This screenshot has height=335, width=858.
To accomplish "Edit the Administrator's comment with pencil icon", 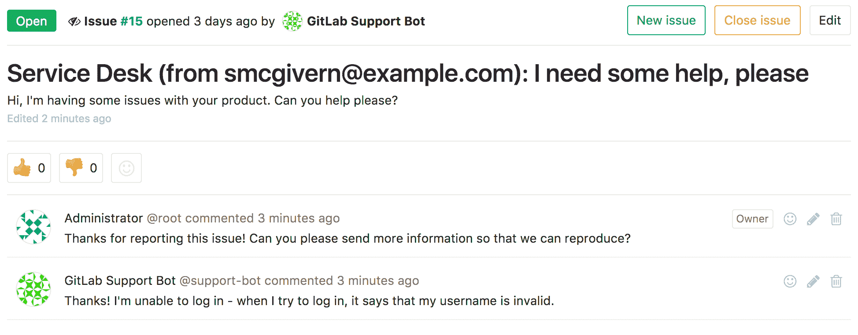I will (814, 218).
